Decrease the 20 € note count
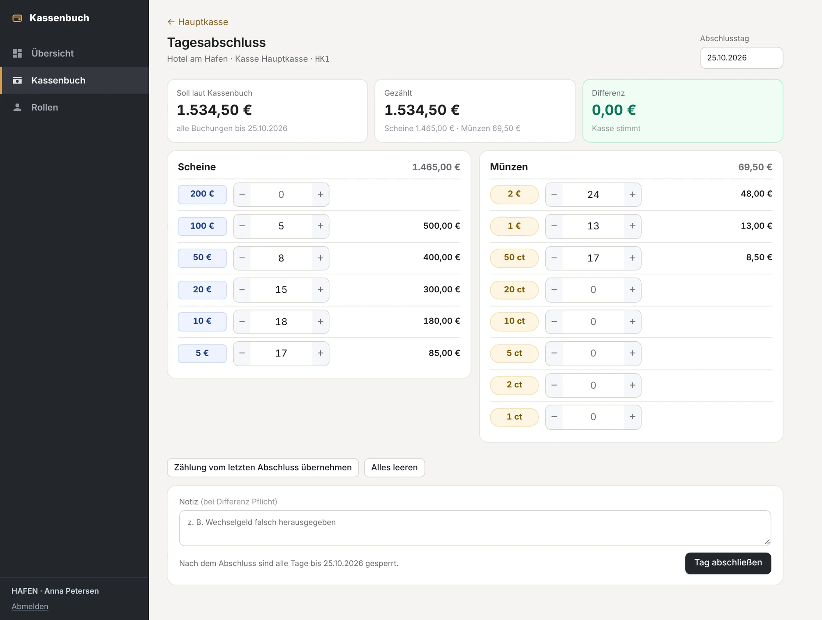The image size is (822, 620). pos(242,290)
